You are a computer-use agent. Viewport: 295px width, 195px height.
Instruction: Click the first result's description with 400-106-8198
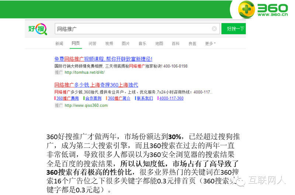coord(121,66)
